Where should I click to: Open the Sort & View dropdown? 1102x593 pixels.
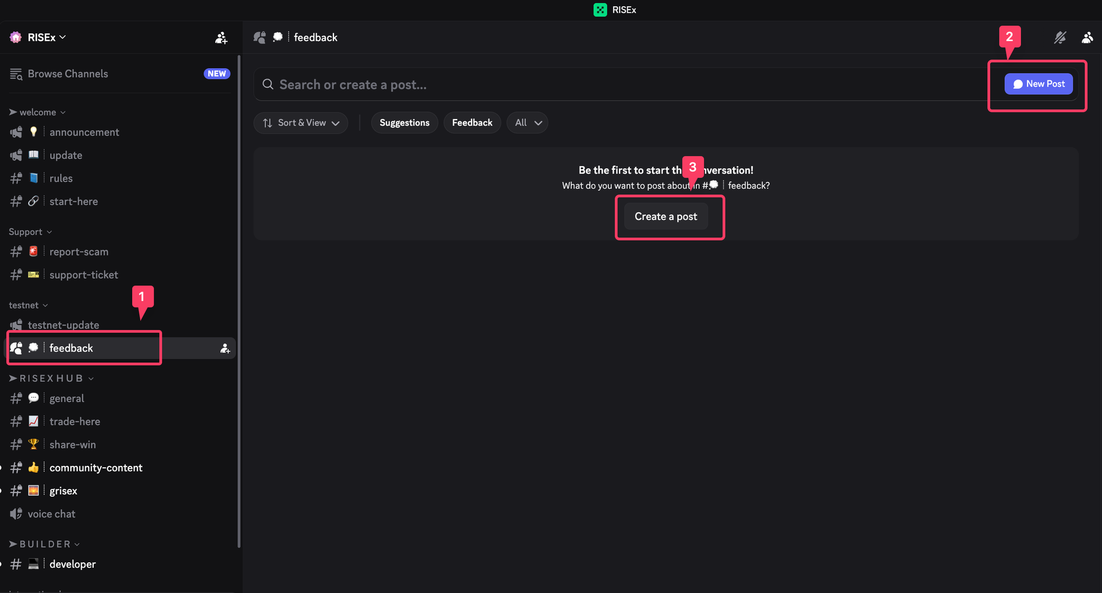[301, 122]
